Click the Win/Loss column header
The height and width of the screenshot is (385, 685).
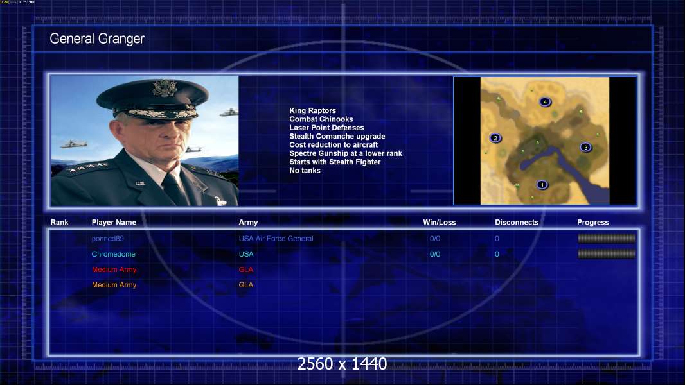[x=439, y=223]
